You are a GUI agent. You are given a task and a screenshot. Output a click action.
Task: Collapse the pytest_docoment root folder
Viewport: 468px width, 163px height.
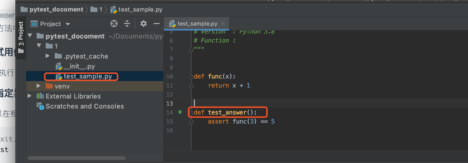coord(30,36)
